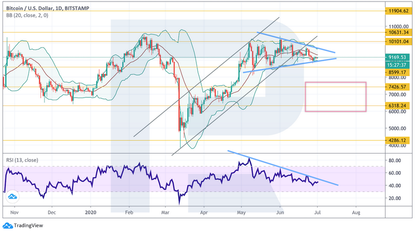Viewport: 415px width, 233px height.
Task: Click the TradingView logo icon
Action: [x=8, y=226]
